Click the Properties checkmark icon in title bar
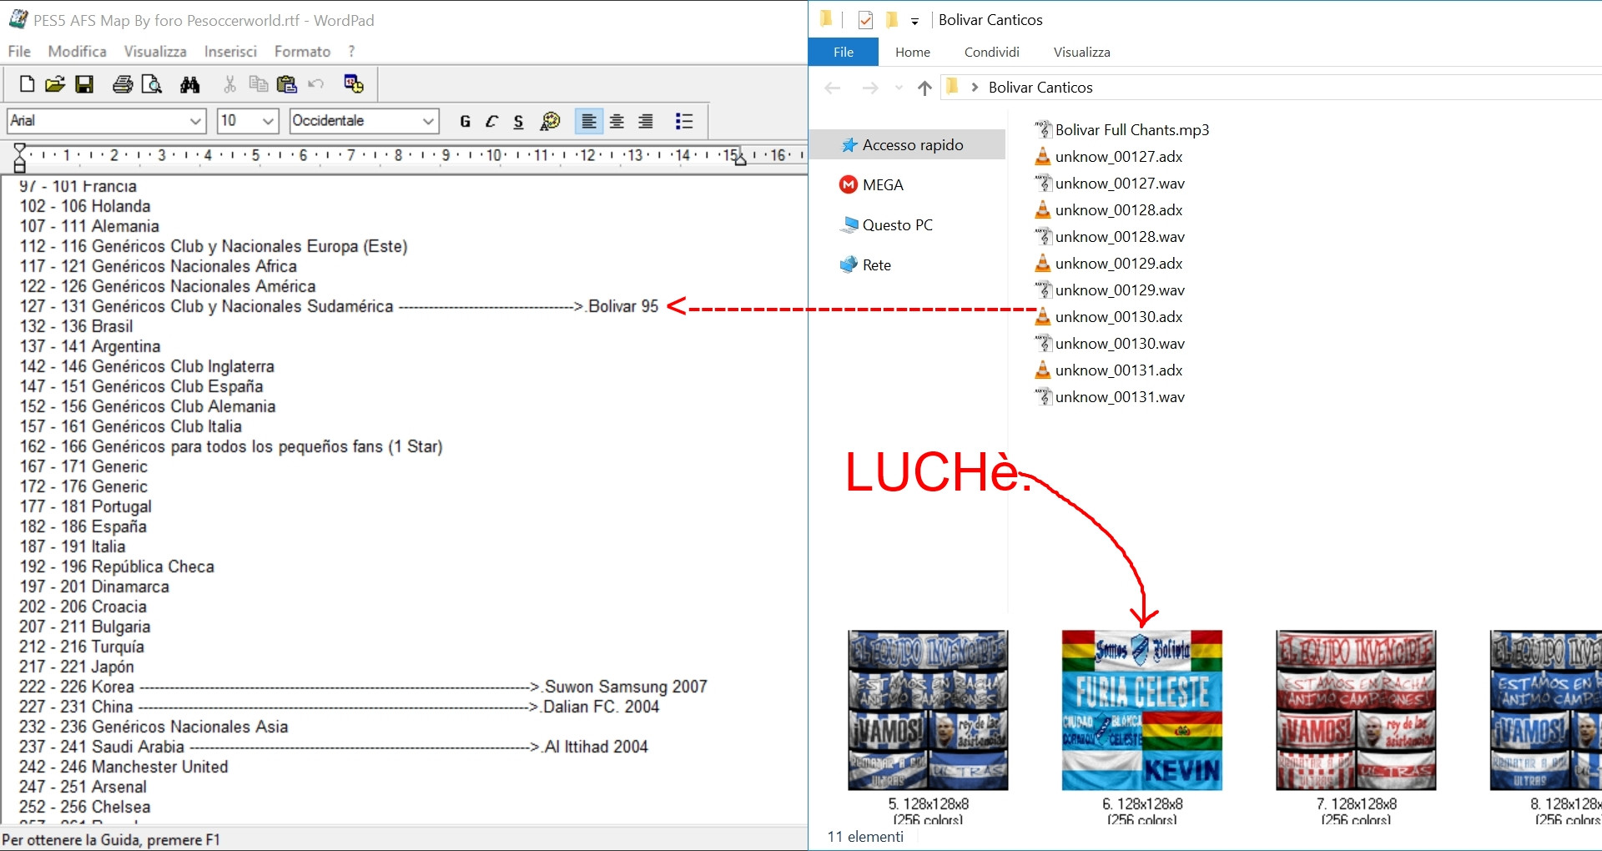The height and width of the screenshot is (851, 1602). pos(865,20)
